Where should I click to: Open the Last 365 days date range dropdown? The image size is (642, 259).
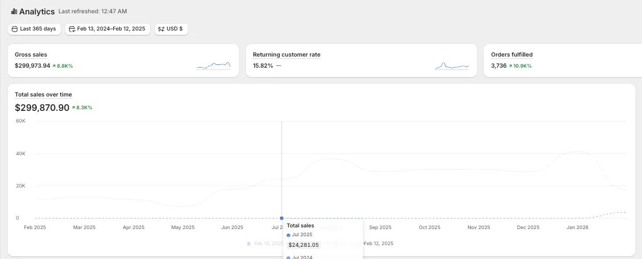tap(34, 29)
